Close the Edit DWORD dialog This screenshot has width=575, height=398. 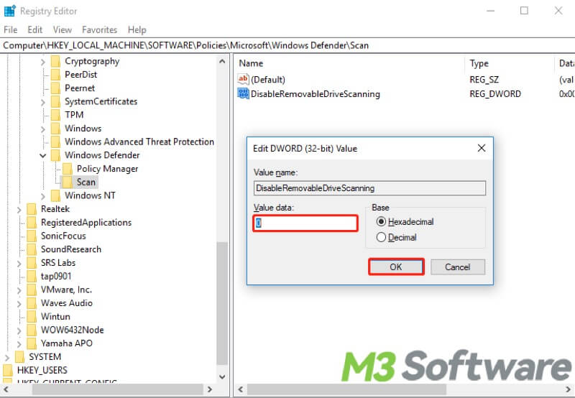click(x=482, y=148)
